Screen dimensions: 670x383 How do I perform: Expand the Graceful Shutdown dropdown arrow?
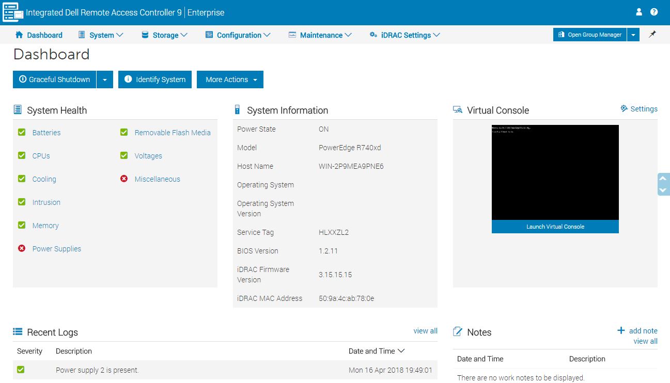[104, 79]
